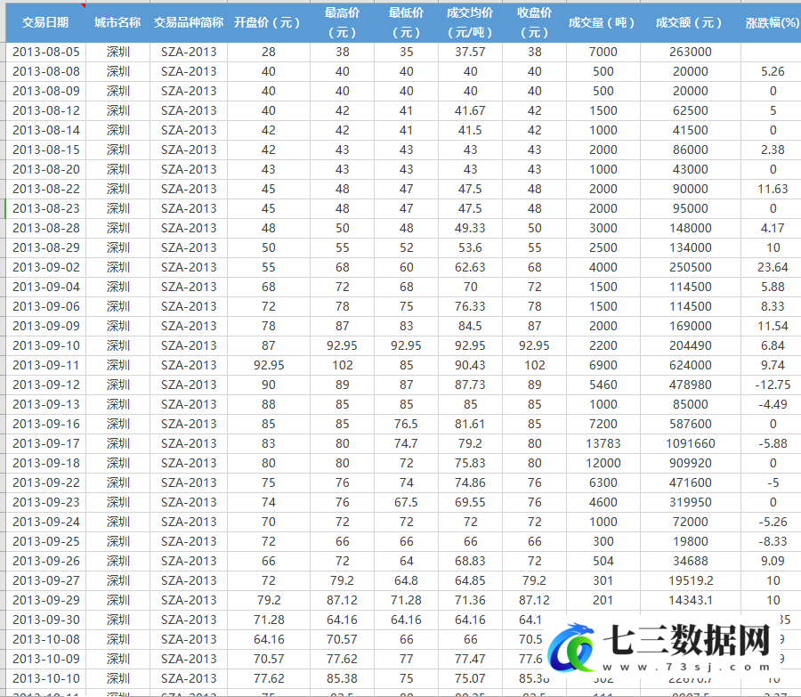Image resolution: width=801 pixels, height=697 pixels.
Task: Select the 交易品种简称 column header
Action: point(189,22)
